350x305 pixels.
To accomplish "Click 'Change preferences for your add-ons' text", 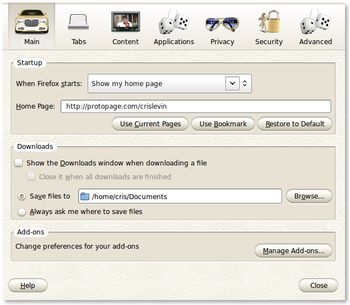I will 77,247.
